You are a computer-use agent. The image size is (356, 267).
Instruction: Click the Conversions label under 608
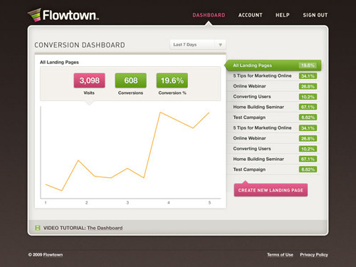(130, 93)
